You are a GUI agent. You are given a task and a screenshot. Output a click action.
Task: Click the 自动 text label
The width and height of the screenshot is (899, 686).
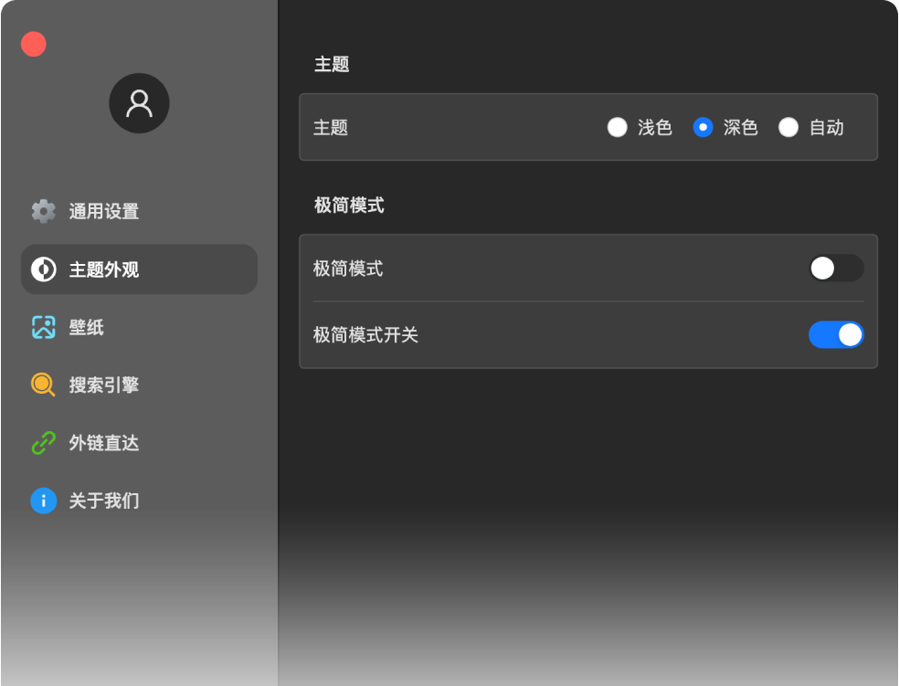click(826, 127)
